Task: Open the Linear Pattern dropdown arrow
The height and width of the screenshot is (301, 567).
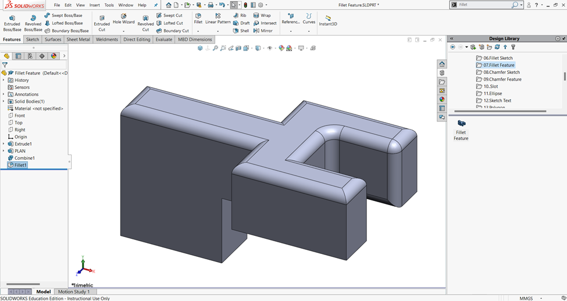Action: pos(217,31)
